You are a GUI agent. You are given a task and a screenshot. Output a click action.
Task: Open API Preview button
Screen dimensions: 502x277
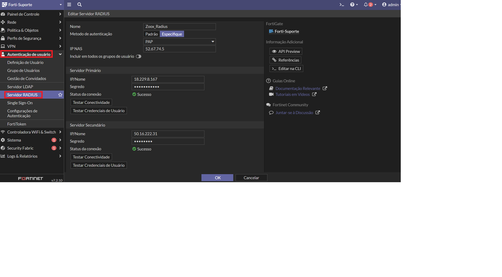coord(286,51)
